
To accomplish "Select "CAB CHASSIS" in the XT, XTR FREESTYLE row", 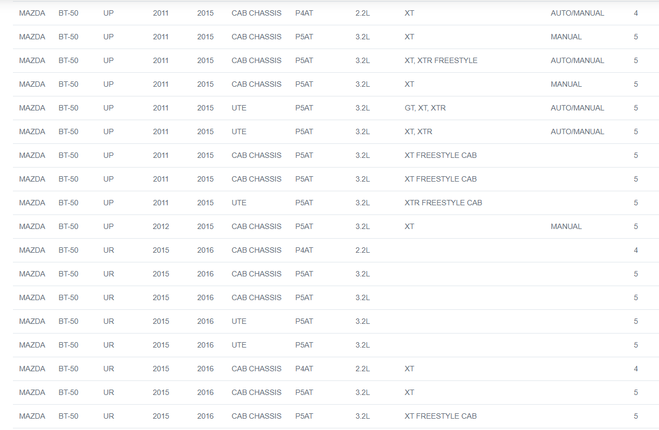I will click(257, 60).
